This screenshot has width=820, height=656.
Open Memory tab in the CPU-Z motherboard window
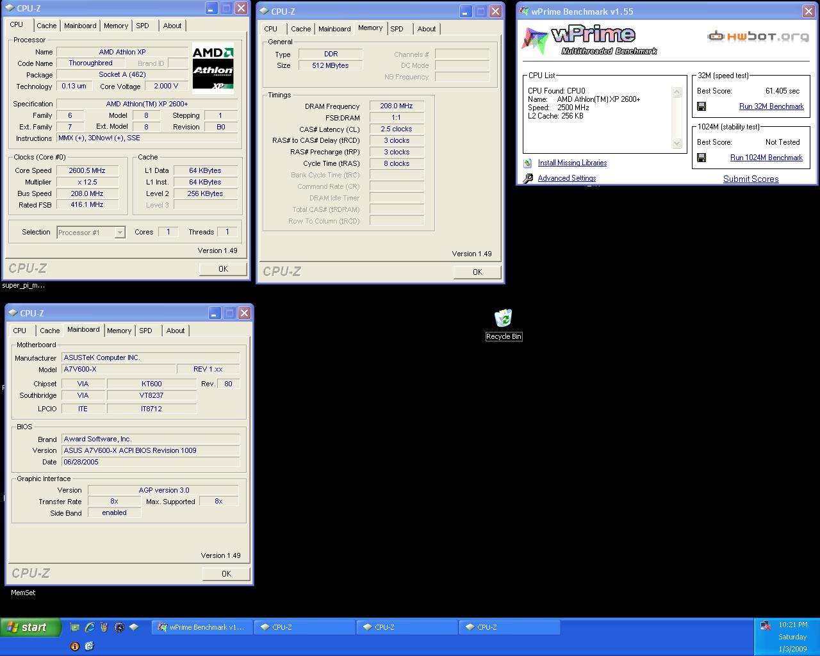(119, 331)
